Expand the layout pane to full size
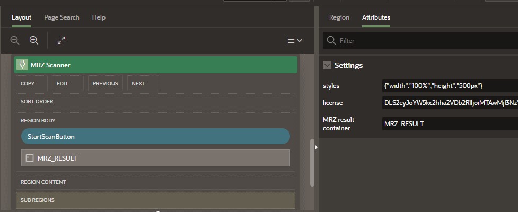This screenshot has height=212, width=518. pyautogui.click(x=61, y=40)
